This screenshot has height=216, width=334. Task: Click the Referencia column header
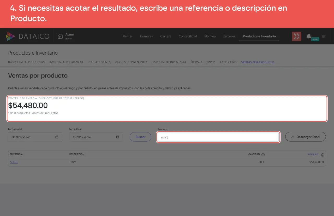click(x=16, y=154)
